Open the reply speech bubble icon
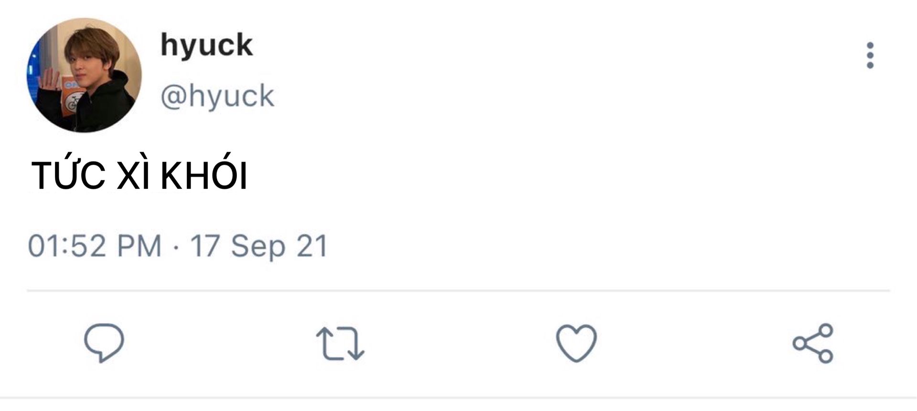The height and width of the screenshot is (411, 917). coord(104,343)
